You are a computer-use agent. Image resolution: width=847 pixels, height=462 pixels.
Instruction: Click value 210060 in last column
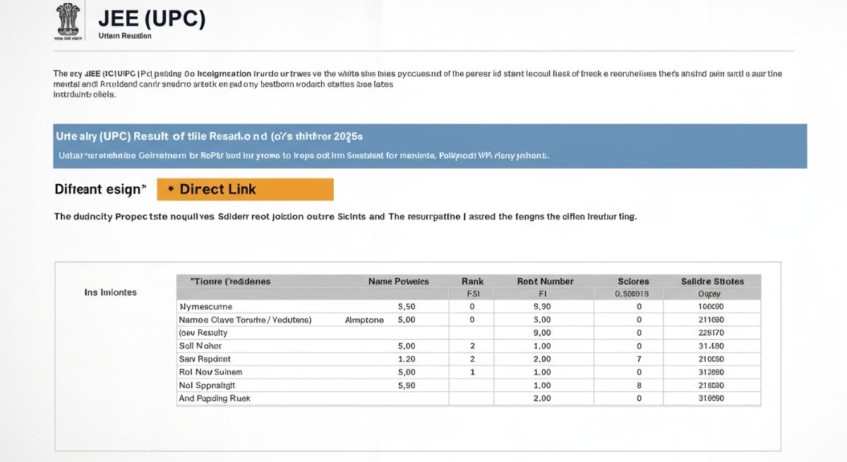[710, 359]
